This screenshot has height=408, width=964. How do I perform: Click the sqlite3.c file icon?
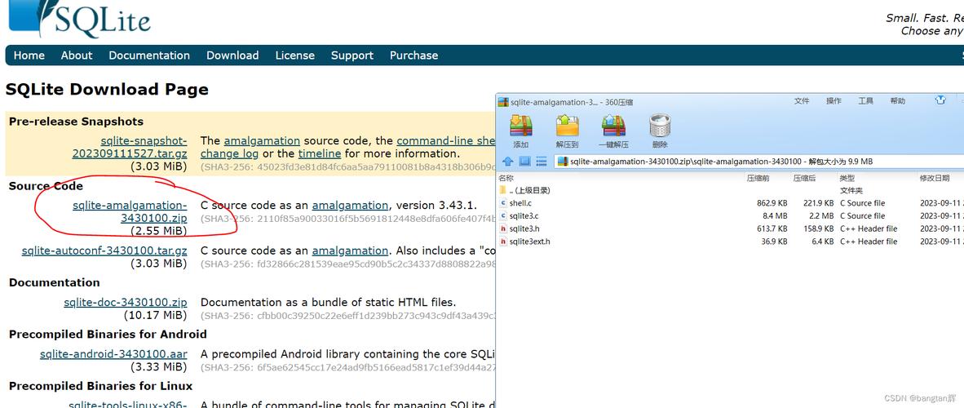click(503, 216)
